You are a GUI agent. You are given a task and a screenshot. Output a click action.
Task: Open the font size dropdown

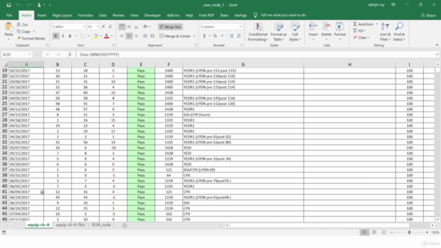click(x=98, y=27)
